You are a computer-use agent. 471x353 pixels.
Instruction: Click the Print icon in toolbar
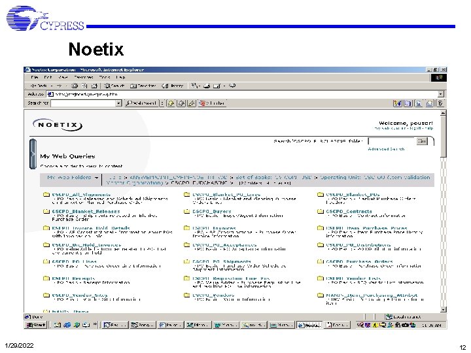207,86
